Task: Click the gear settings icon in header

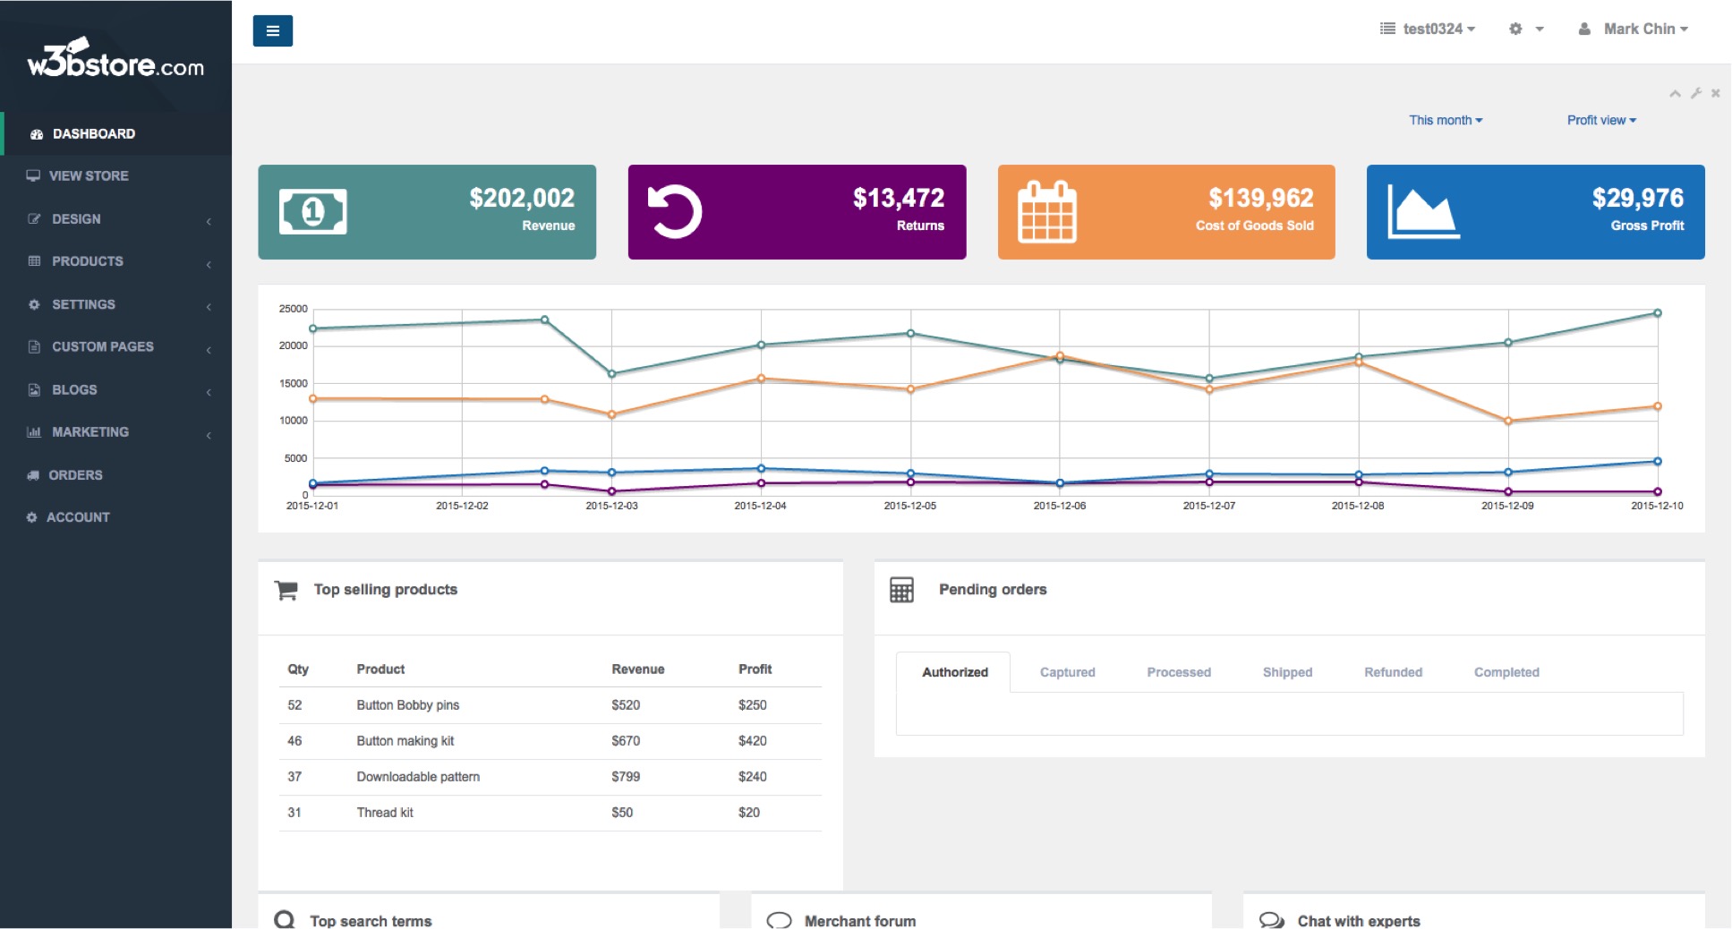Action: [x=1515, y=29]
